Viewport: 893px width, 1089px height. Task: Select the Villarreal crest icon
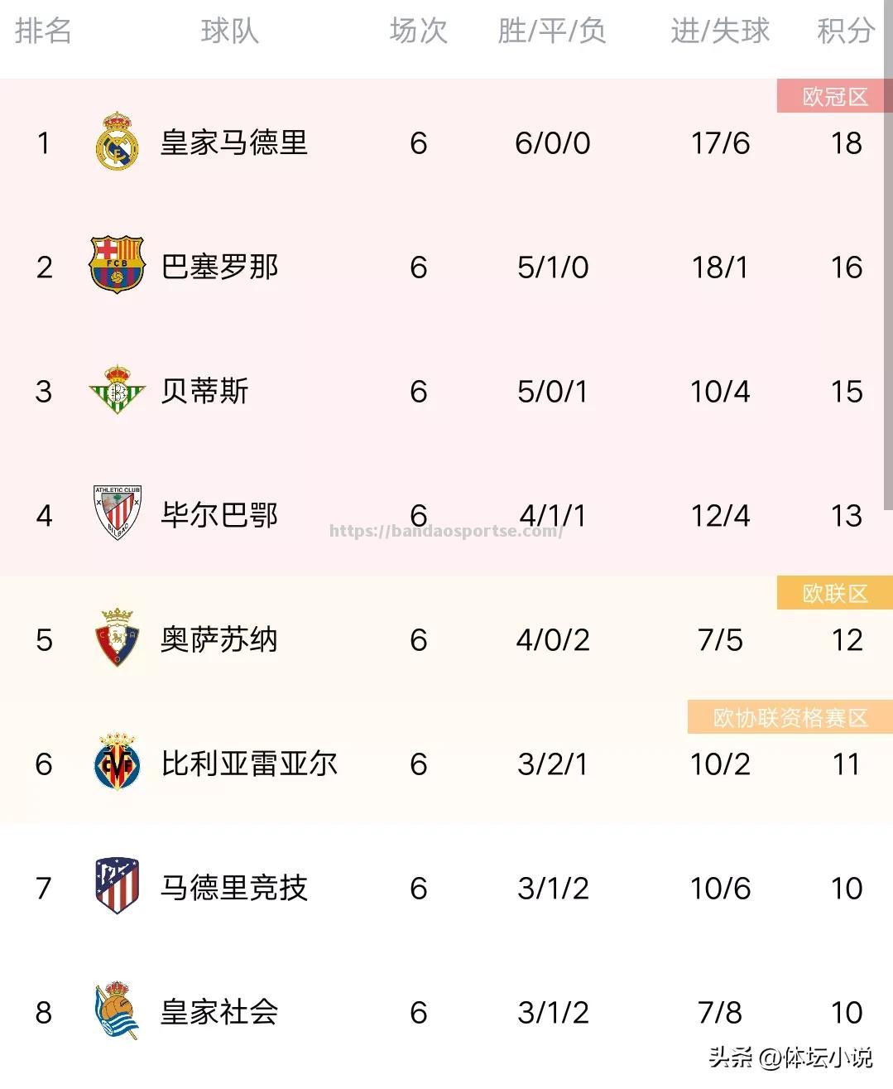(x=117, y=762)
